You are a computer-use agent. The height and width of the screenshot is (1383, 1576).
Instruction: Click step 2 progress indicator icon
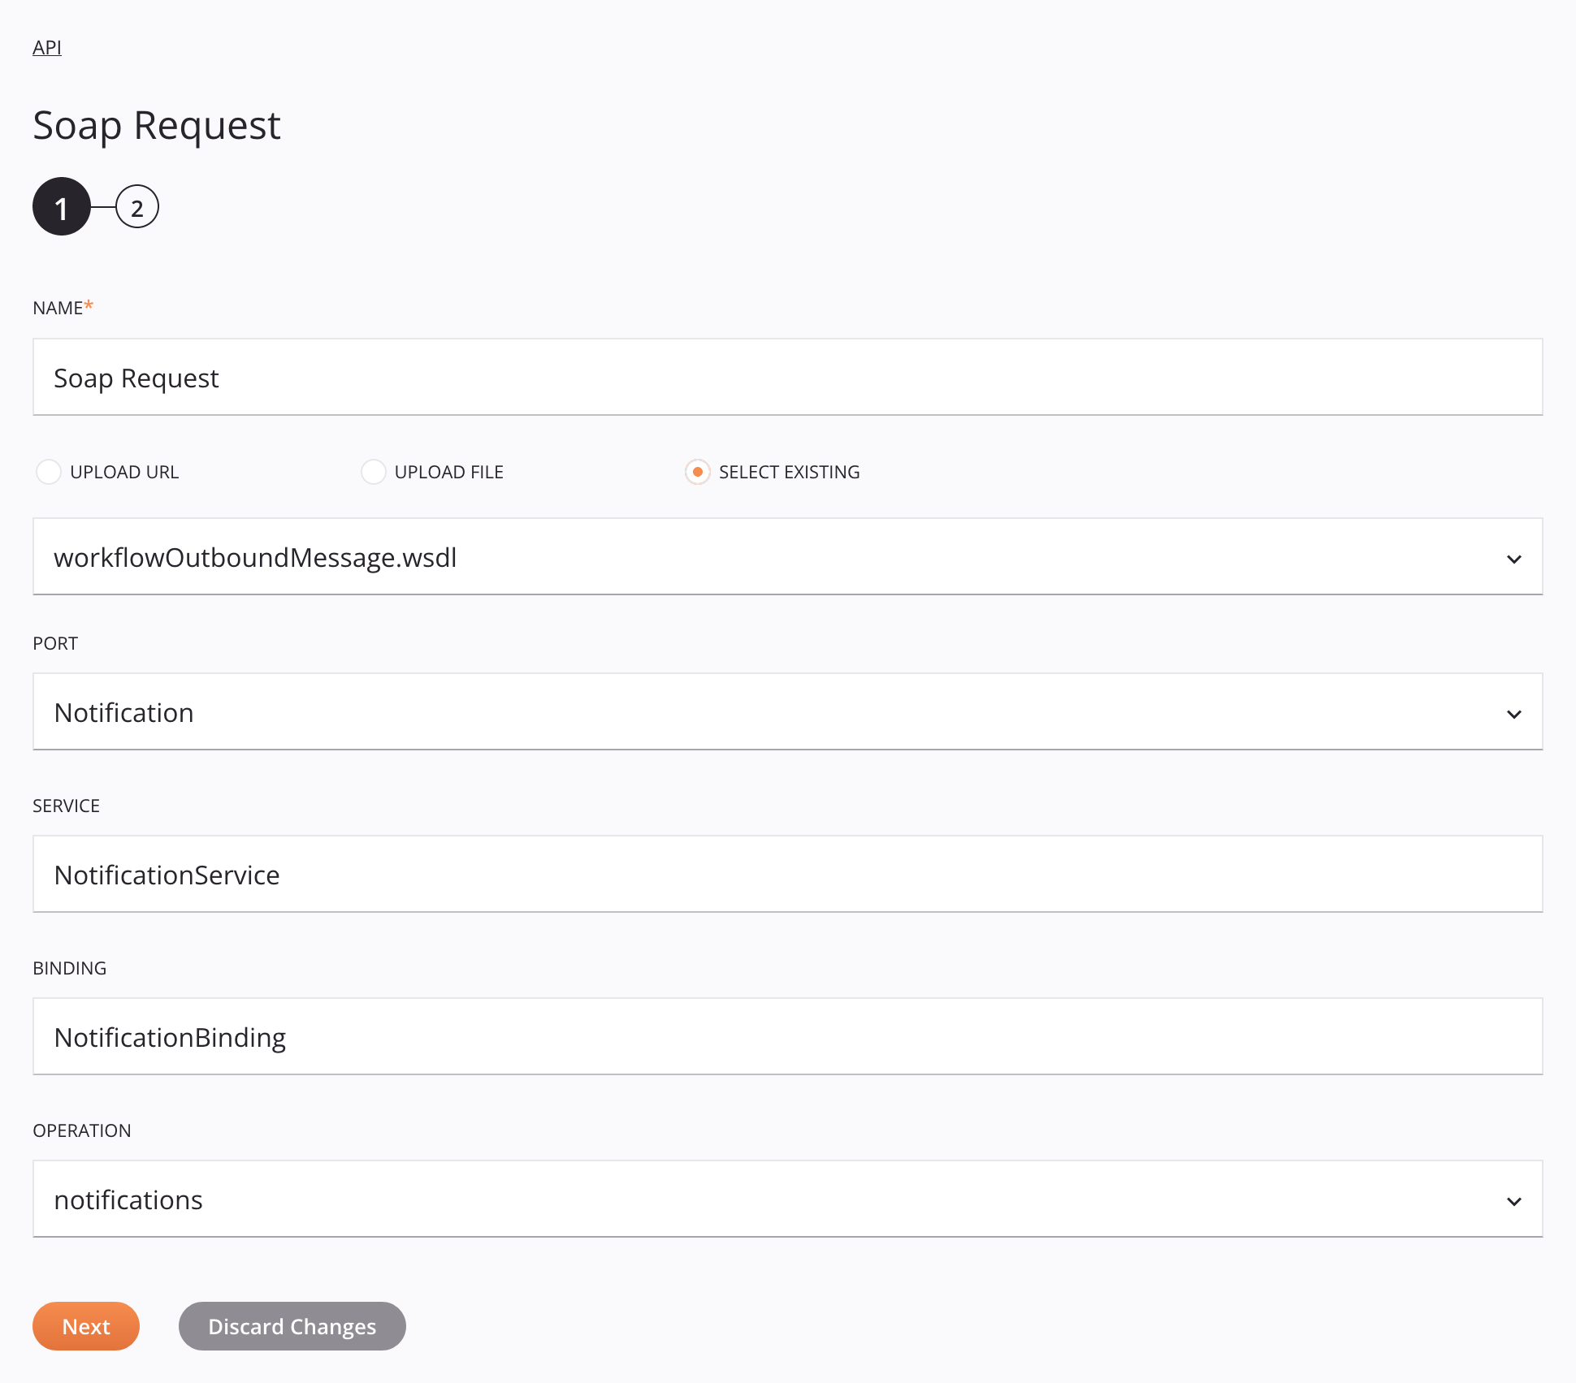click(x=134, y=206)
